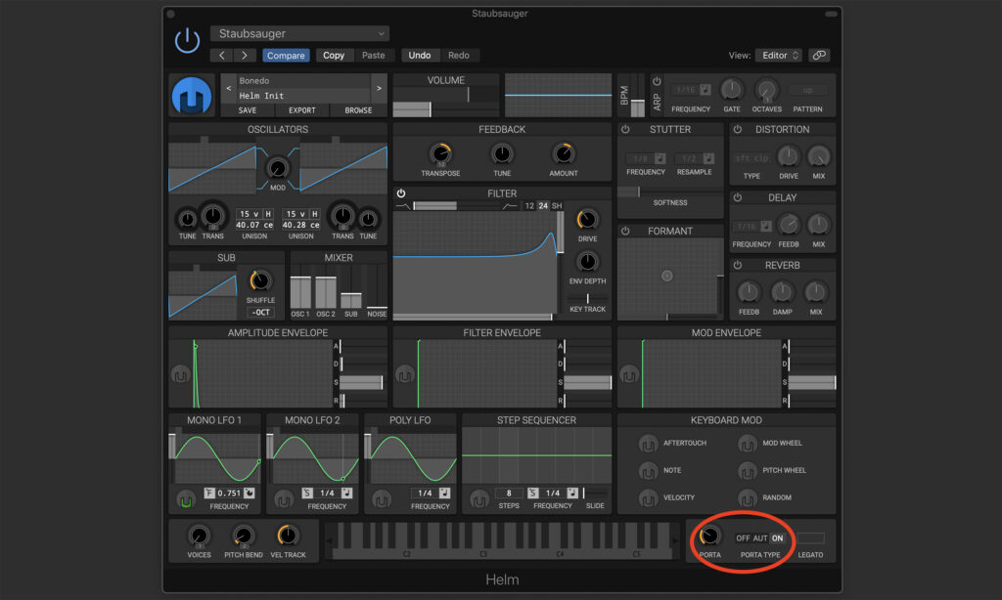Open the Distortion Type selector

pos(751,158)
